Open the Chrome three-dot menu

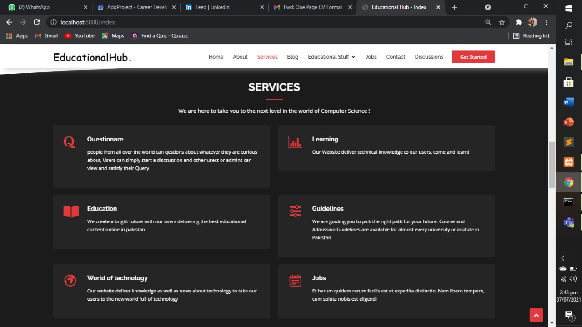coord(547,22)
